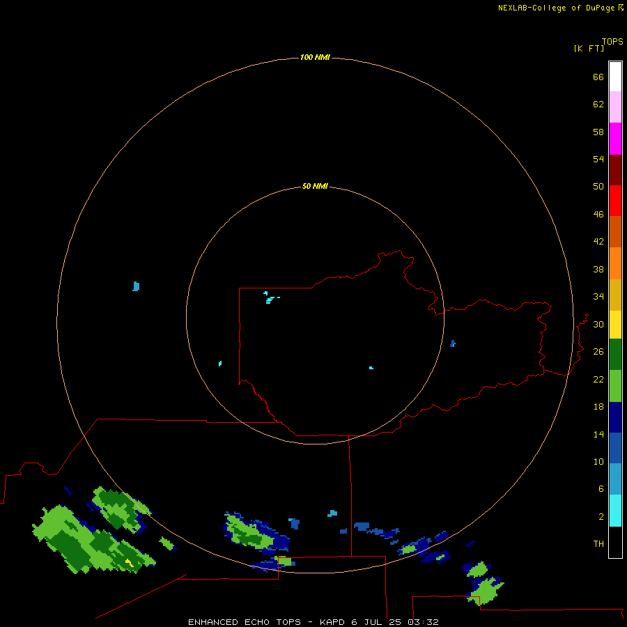Screen dimensions: 627x627
Task: Click the 30 value on the legend
Action: (598, 324)
